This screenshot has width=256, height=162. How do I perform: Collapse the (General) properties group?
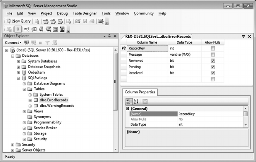tap(127, 109)
